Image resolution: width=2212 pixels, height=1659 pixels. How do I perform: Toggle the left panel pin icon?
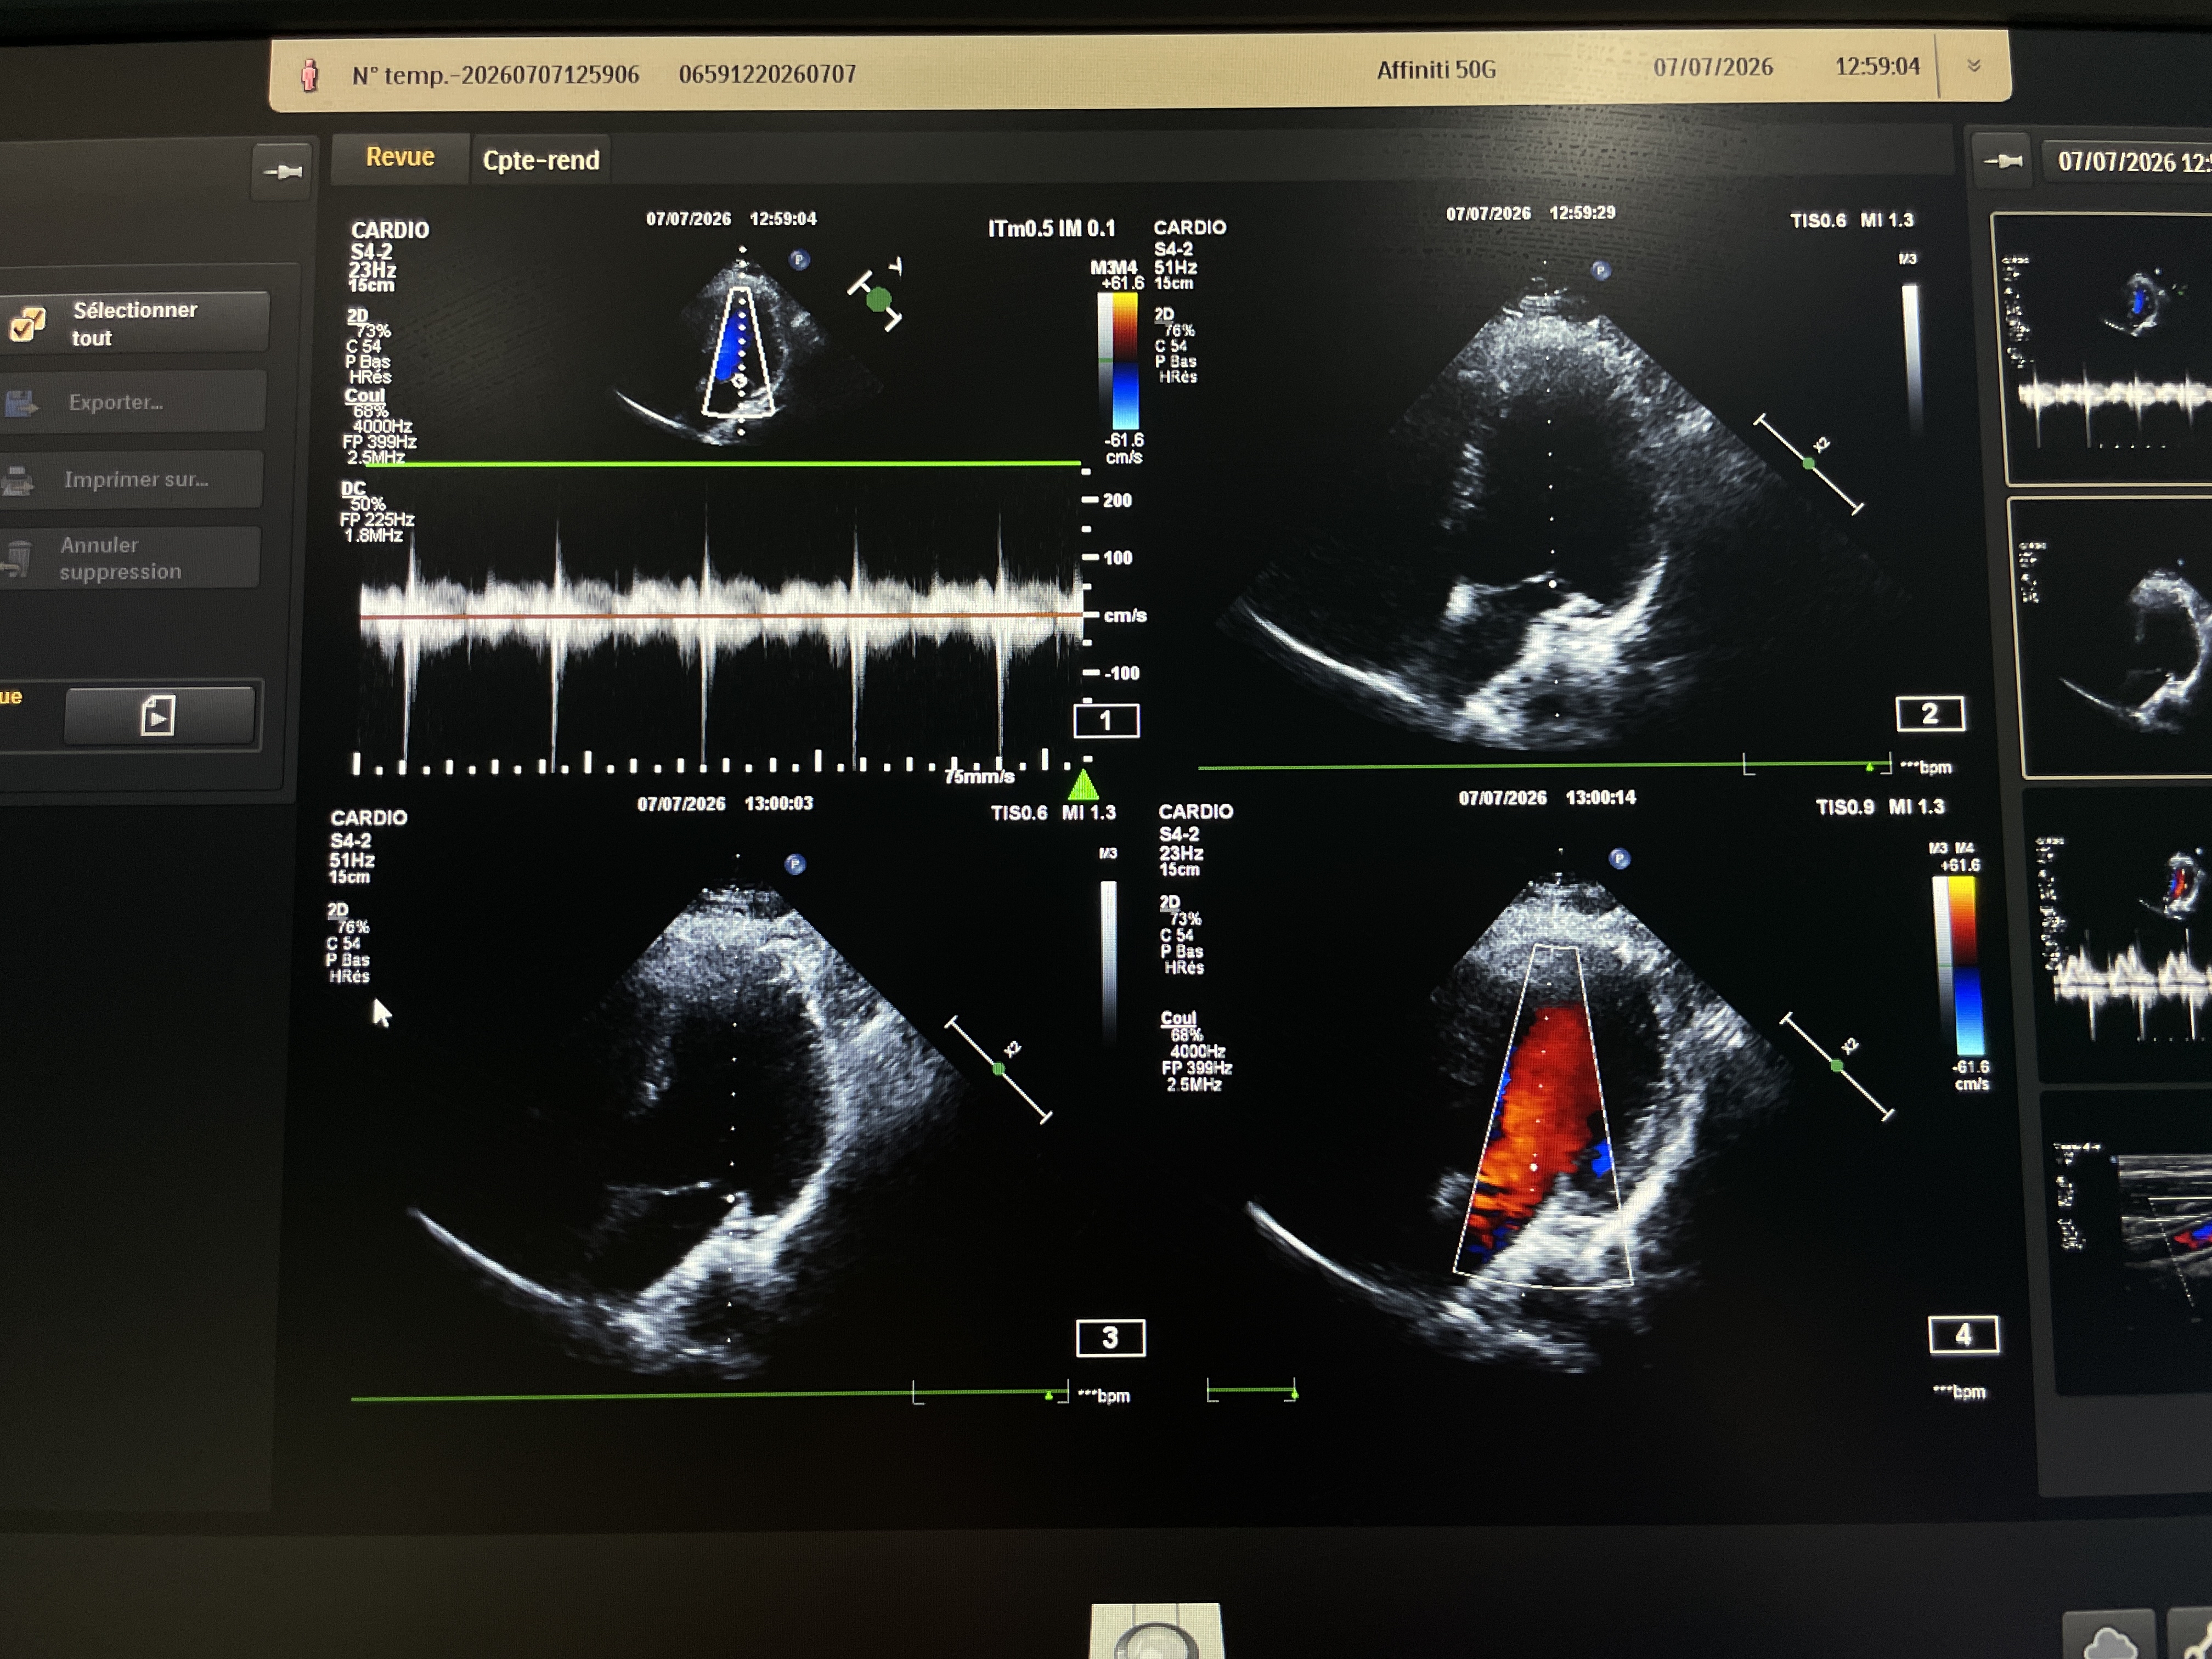click(283, 172)
